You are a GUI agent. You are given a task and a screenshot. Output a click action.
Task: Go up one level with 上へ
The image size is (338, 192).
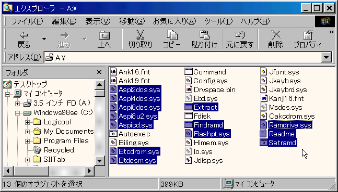pos(104,40)
